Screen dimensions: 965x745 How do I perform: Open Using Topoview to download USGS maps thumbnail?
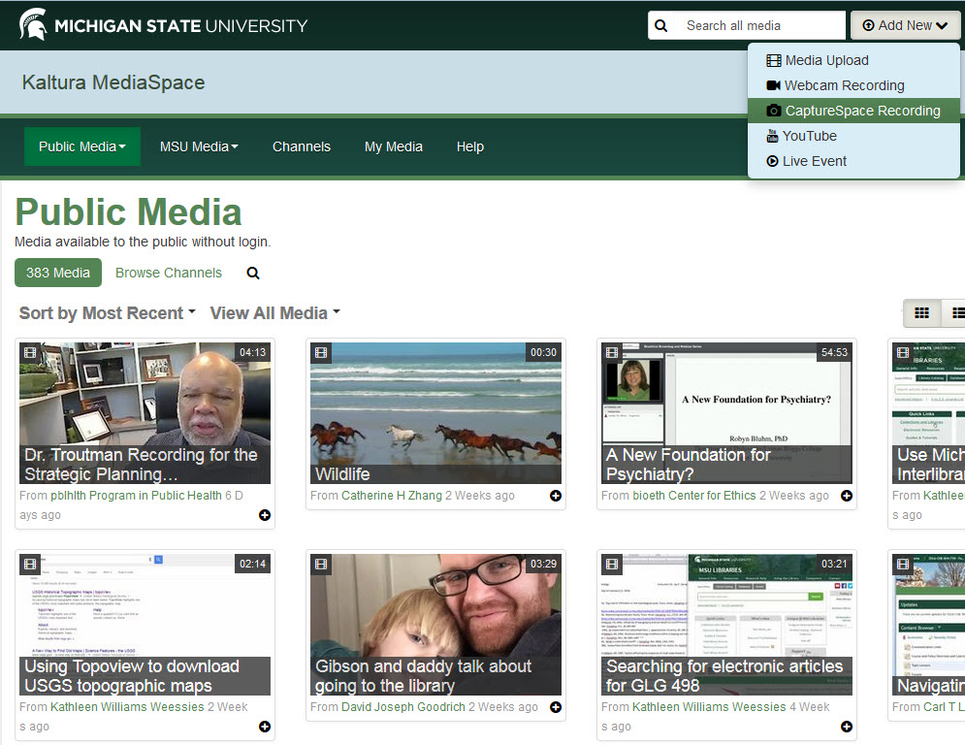tap(145, 625)
